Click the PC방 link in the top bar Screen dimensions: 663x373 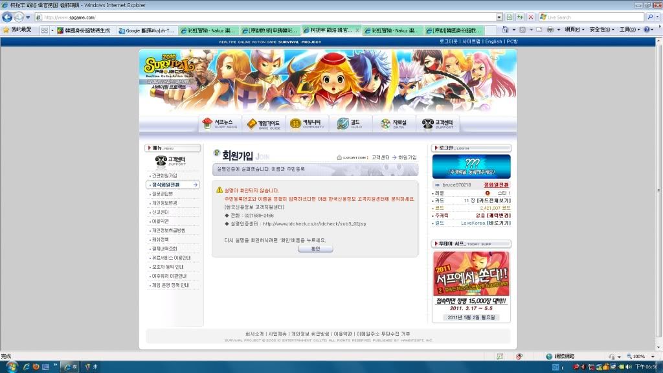coord(512,41)
